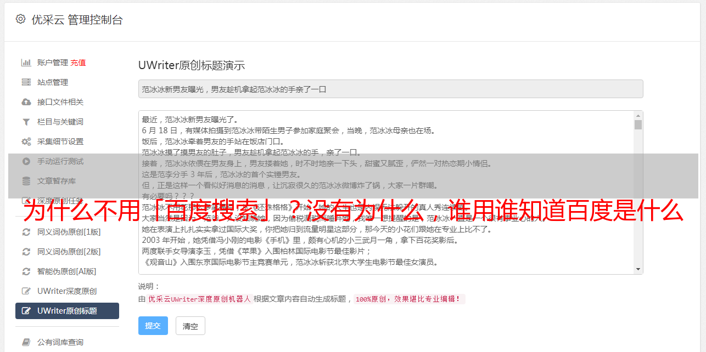Select the UWriter原创标题 sidebar item
The width and height of the screenshot is (706, 352).
[x=67, y=311]
